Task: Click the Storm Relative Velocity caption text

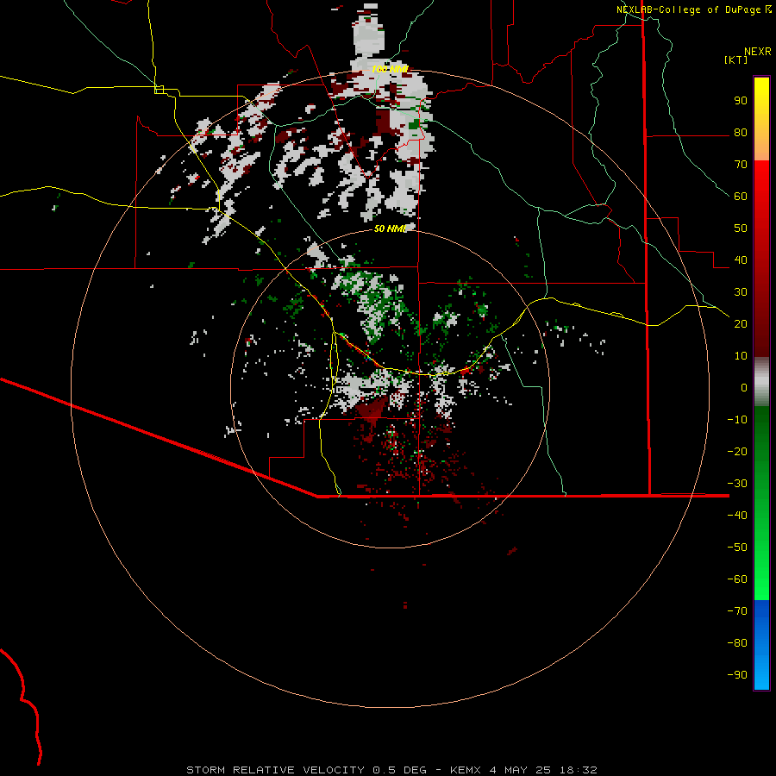Action: tap(391, 770)
